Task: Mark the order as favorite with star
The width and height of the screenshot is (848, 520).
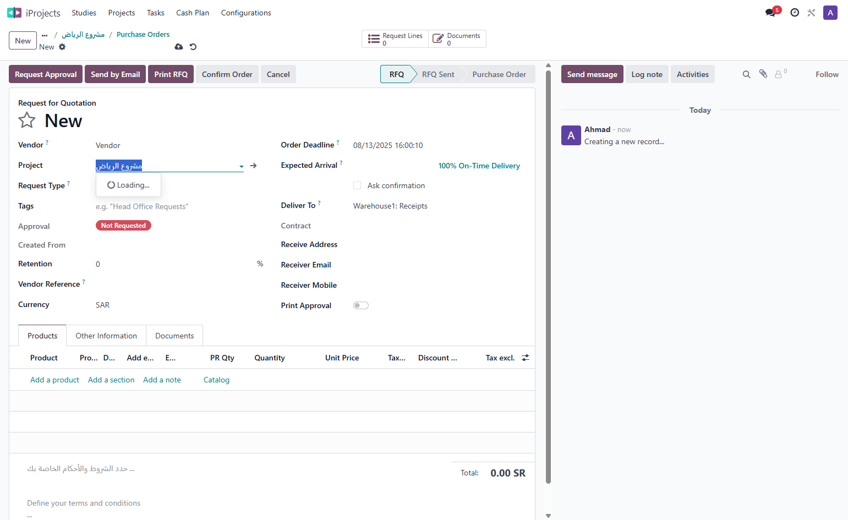Action: click(27, 121)
